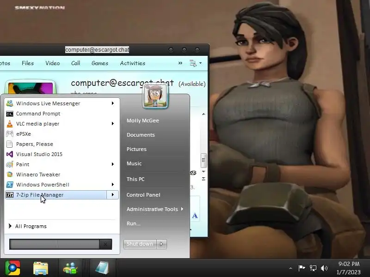Viewport: 370px width, 277px height.
Task: Open File Explorer from the taskbar
Action: pos(41,268)
